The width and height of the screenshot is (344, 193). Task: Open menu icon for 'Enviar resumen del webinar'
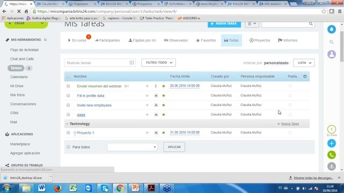click(147, 86)
